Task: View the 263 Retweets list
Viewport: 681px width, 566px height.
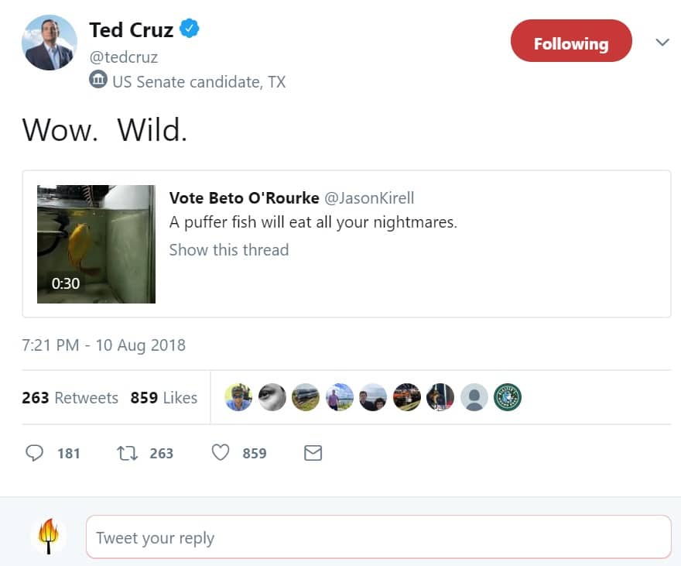Action: click(x=70, y=397)
